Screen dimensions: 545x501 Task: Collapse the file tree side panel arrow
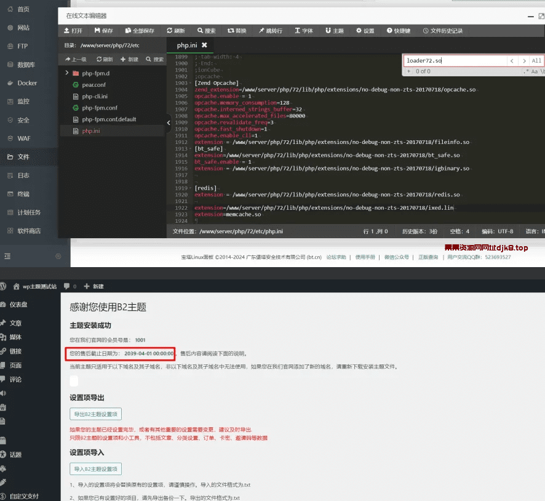pos(169,123)
